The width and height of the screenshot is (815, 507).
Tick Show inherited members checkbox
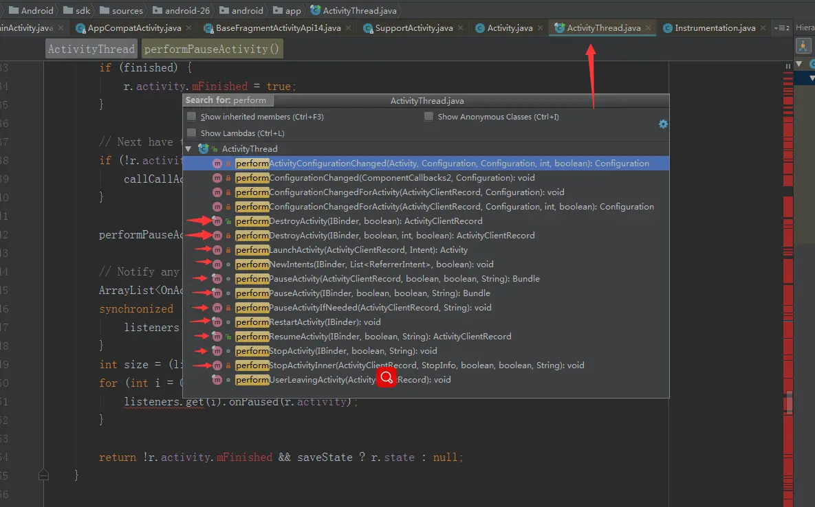coord(192,117)
